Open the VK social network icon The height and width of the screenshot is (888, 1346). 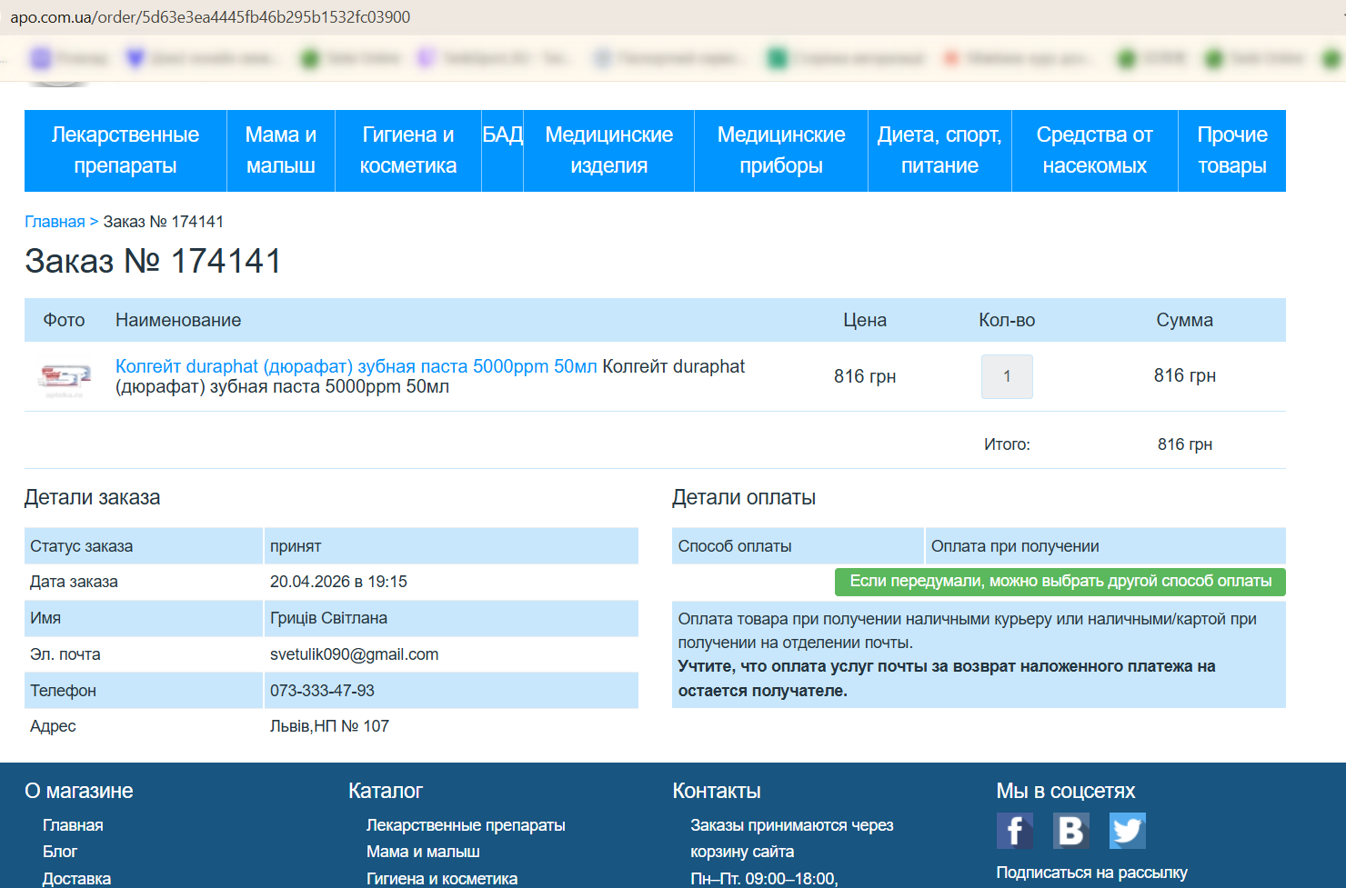pos(1071,831)
